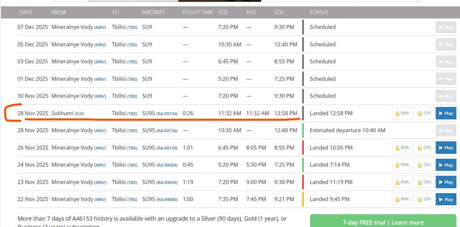Click the STA column header
The width and height of the screenshot is (460, 227).
[279, 12]
